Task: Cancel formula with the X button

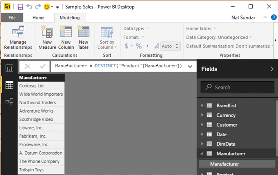Action: tap(28, 66)
